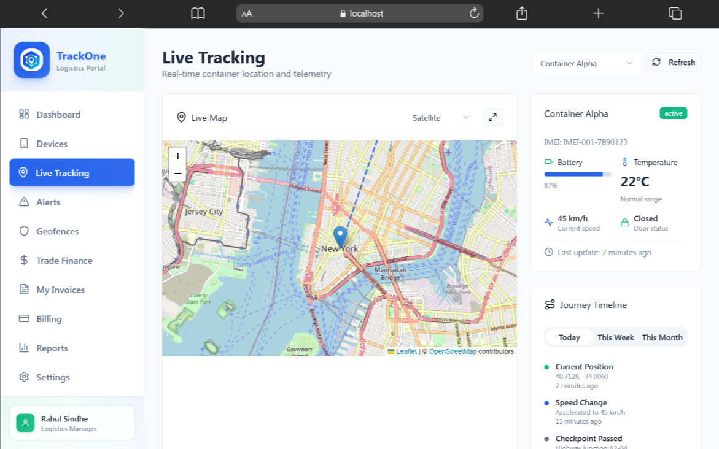Open Rahul Sindhe user profile card
This screenshot has width=719, height=449.
[x=72, y=423]
